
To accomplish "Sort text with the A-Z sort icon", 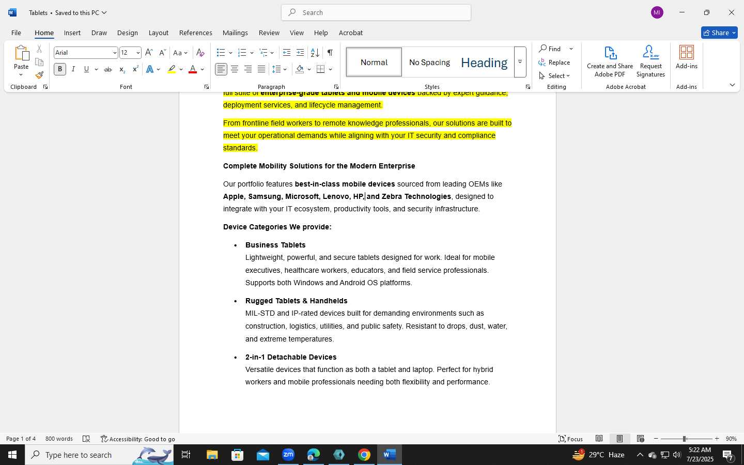I will (315, 53).
